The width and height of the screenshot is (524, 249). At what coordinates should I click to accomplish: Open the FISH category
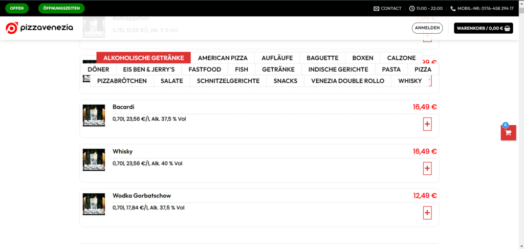[x=242, y=70]
